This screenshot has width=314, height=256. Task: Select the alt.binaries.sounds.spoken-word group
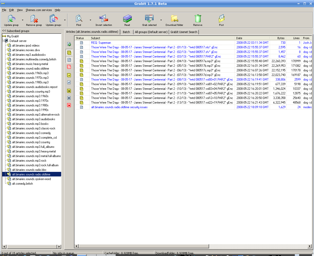(x=31, y=179)
